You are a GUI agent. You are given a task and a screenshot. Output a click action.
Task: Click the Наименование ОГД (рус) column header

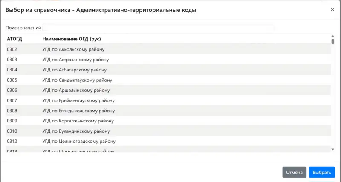71,39
